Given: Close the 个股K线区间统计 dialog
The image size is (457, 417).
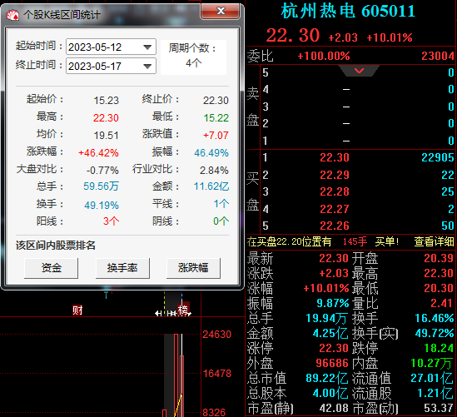Looking at the screenshot, I should 221,11.
